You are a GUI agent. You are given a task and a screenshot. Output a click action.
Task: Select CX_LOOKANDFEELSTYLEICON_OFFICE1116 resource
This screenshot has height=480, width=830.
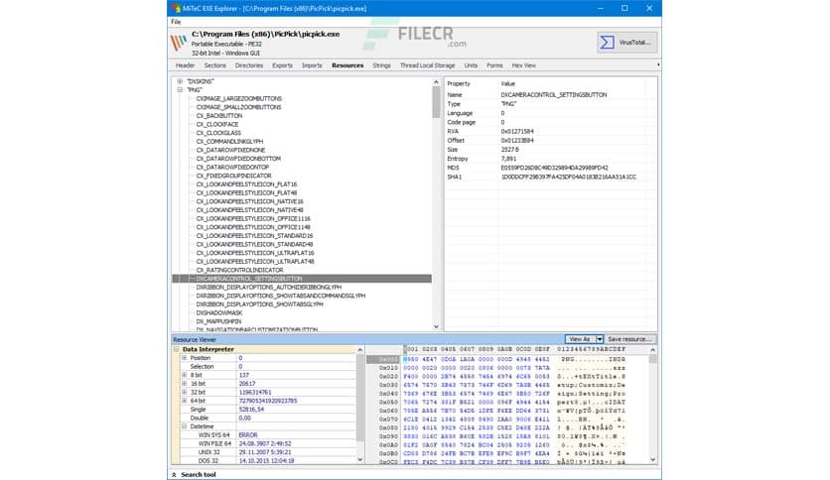(x=253, y=218)
